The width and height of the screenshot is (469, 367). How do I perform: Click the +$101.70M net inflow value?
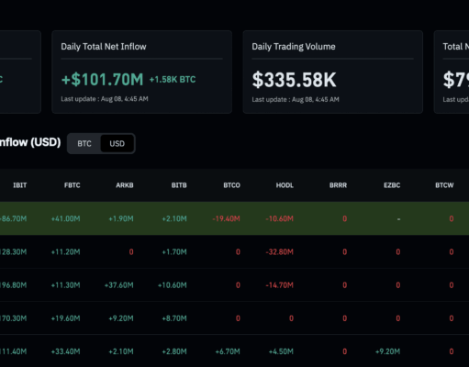coord(102,80)
